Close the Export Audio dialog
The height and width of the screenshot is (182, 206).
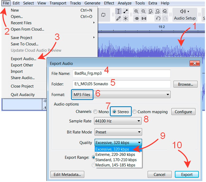pos(195,63)
